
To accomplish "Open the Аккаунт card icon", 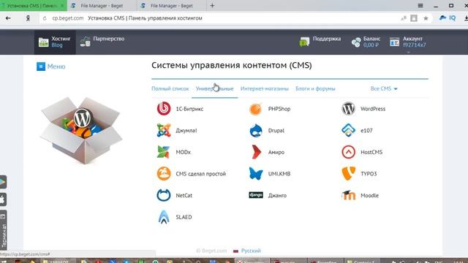I will point(394,42).
